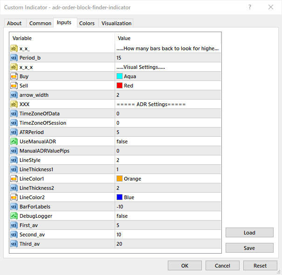
Task: Click the Reset button
Action: [x=260, y=266]
